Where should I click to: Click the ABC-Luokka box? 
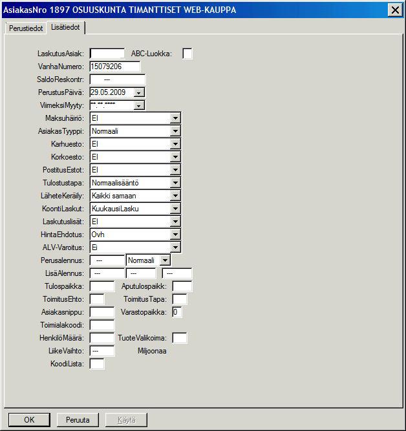(x=187, y=54)
